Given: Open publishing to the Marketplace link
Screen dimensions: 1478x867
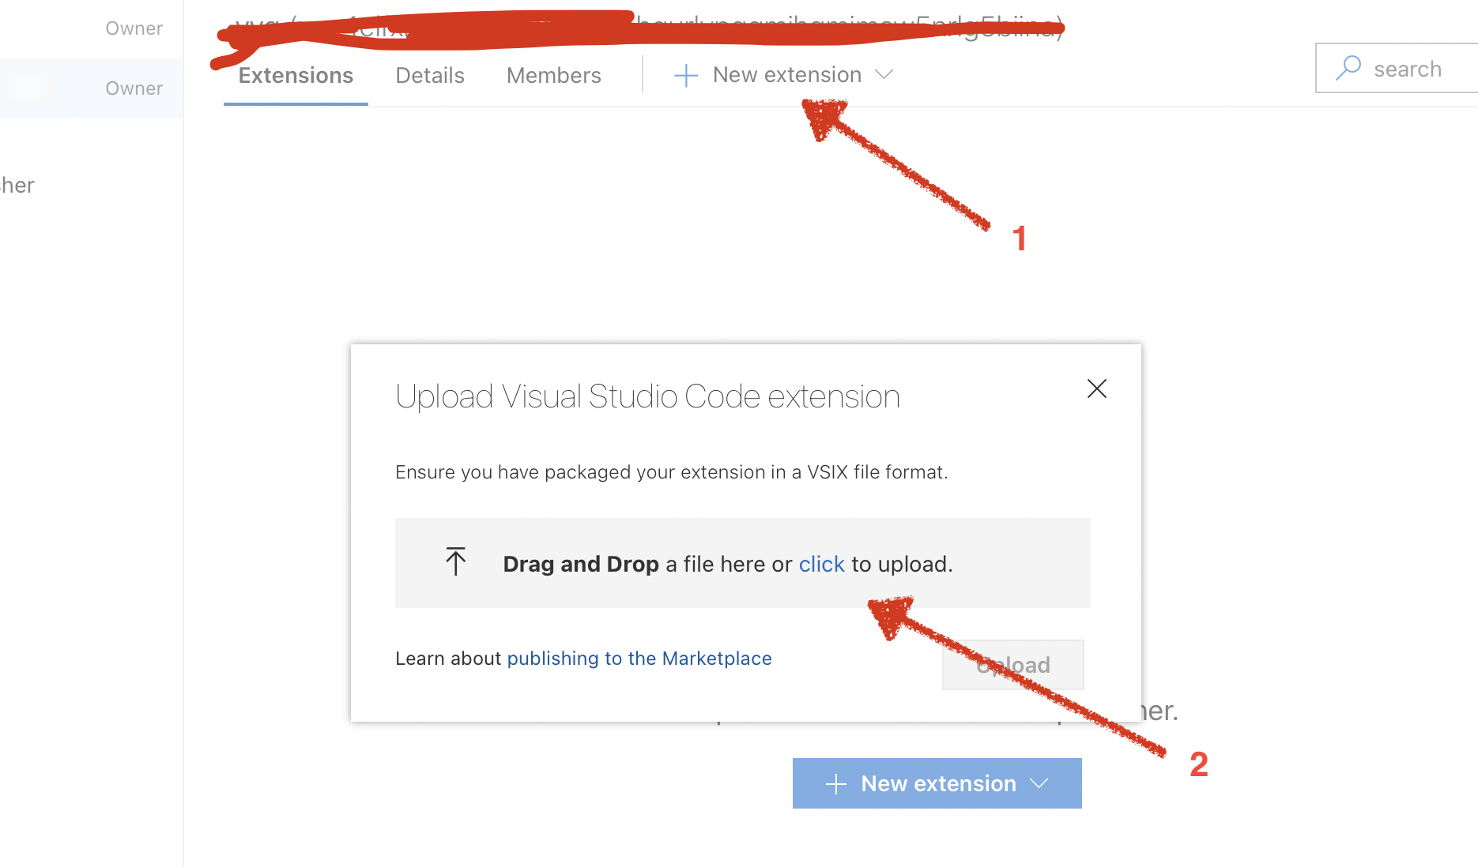Looking at the screenshot, I should (639, 659).
